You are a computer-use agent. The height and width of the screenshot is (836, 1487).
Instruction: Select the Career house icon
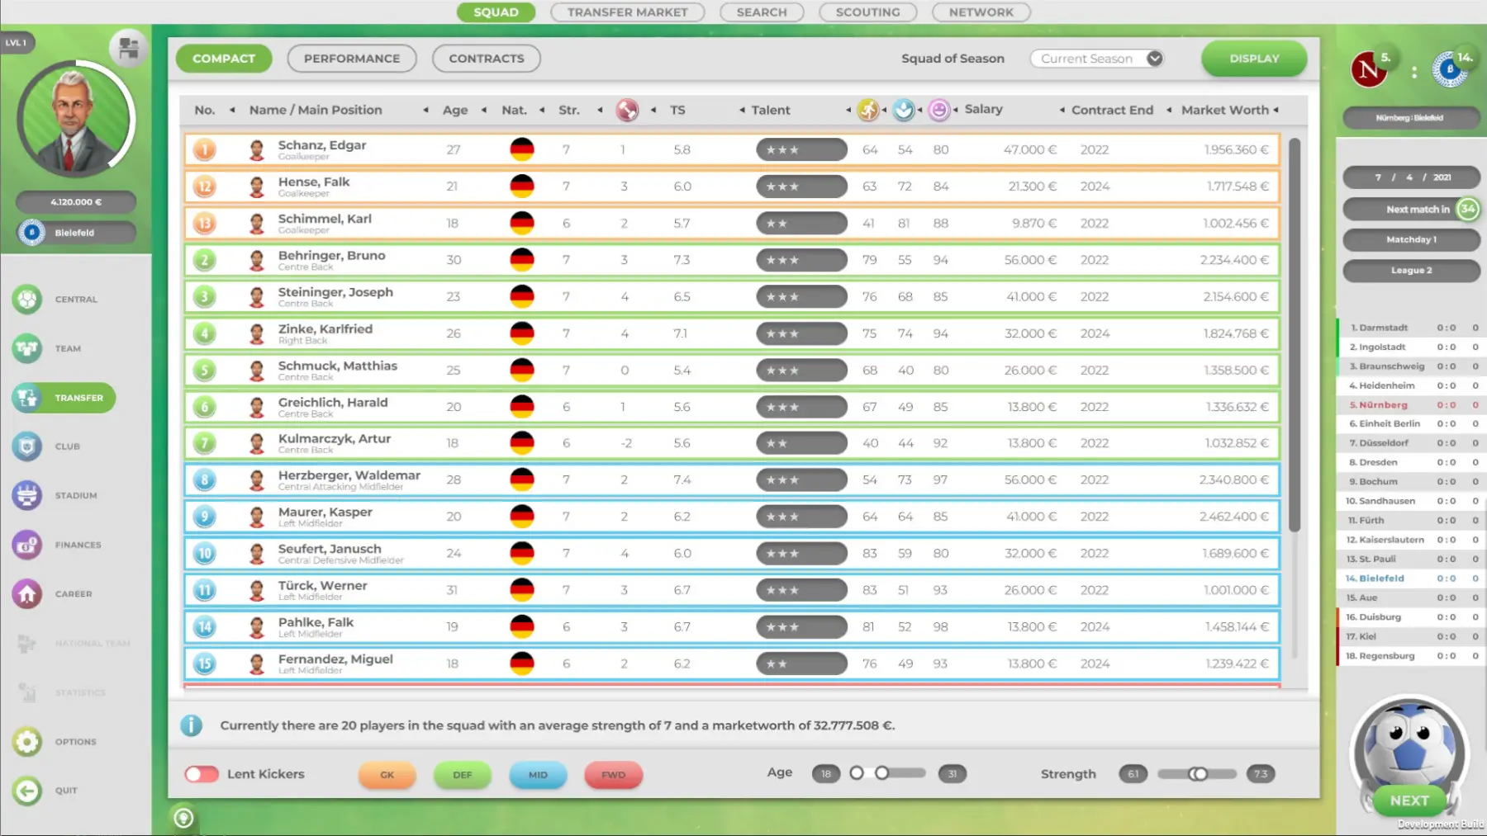point(27,594)
